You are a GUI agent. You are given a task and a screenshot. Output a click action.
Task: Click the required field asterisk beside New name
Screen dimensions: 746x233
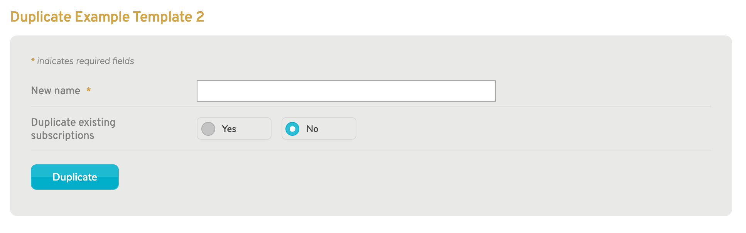pos(88,90)
